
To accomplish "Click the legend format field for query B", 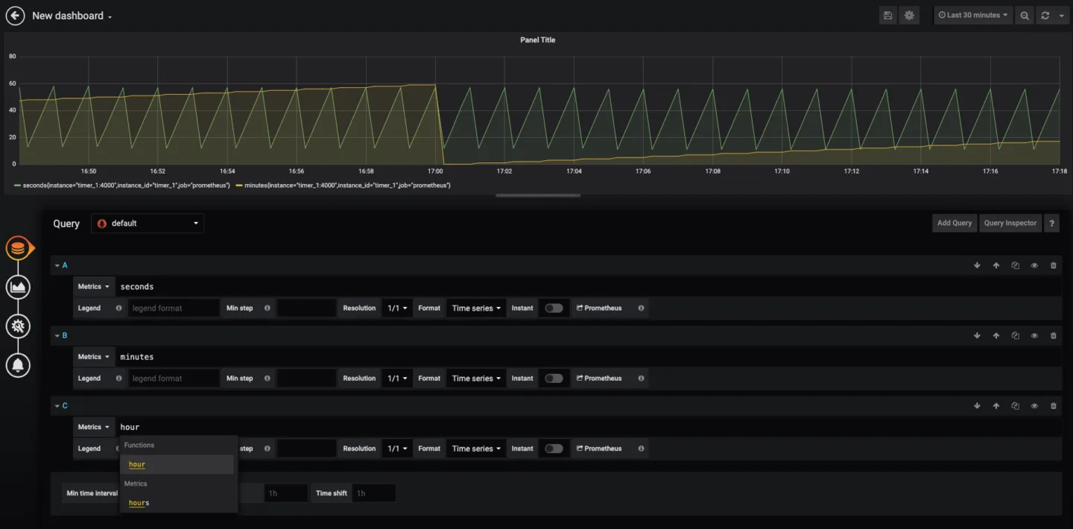I will [x=174, y=378].
